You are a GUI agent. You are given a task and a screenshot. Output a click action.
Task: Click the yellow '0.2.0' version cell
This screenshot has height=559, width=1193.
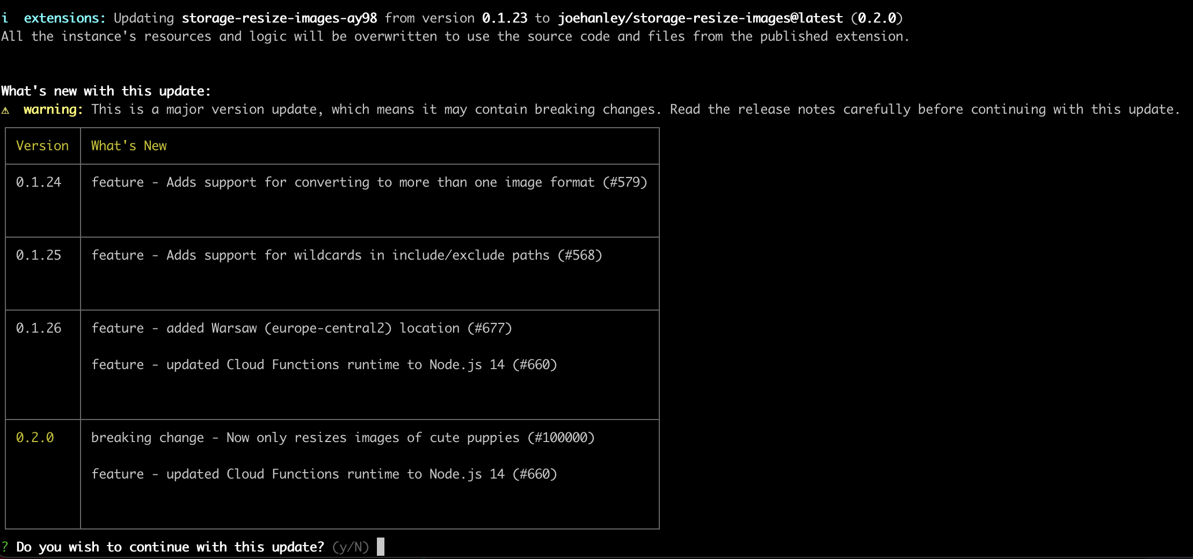pos(35,438)
